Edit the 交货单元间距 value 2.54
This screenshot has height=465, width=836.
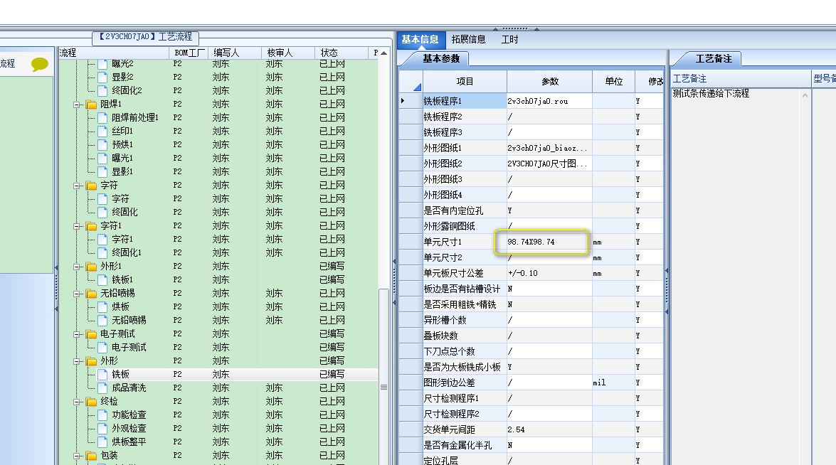click(549, 429)
